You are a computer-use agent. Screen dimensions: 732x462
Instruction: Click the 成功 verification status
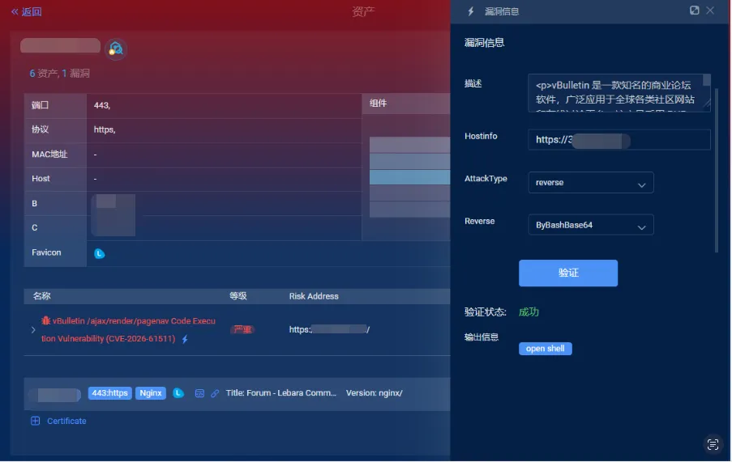529,312
